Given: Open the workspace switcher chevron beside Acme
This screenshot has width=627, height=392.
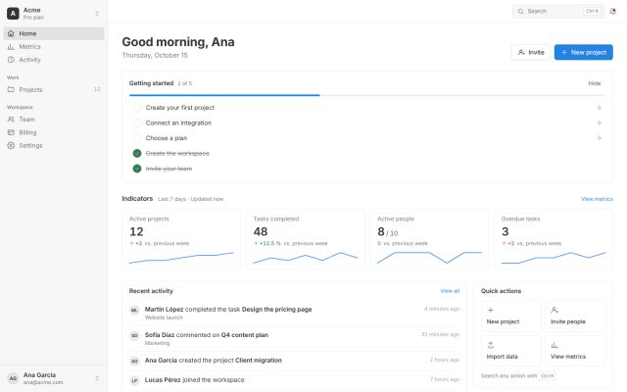Looking at the screenshot, I should click(97, 14).
